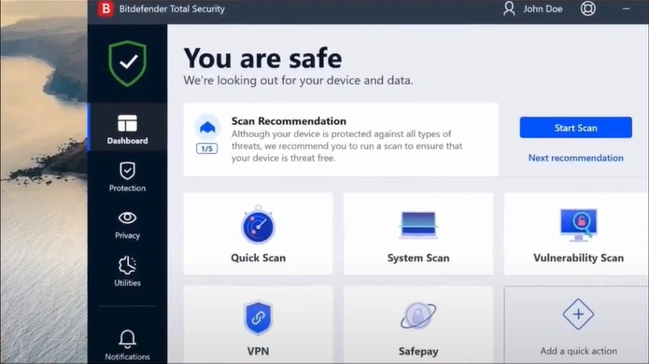Viewport: 649px width, 364px height.
Task: Click the 'You are safe' headline
Action: 262,58
